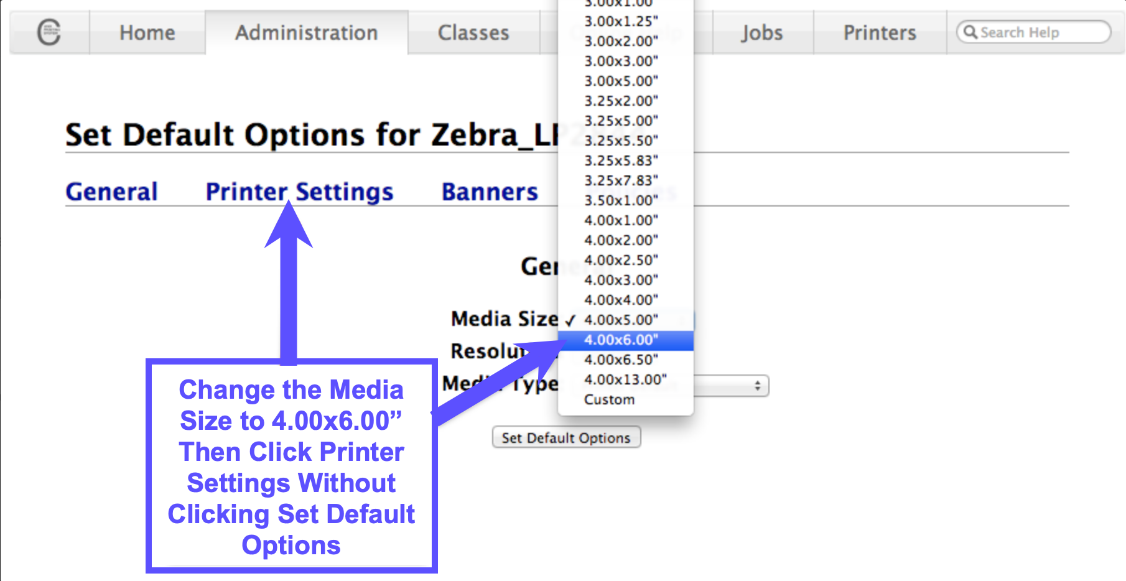Select the currently checked 4.00x5.00" option
The height and width of the screenshot is (581, 1126).
coord(620,319)
